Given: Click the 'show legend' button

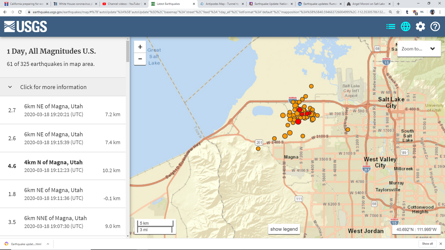Looking at the screenshot, I should click(x=284, y=229).
